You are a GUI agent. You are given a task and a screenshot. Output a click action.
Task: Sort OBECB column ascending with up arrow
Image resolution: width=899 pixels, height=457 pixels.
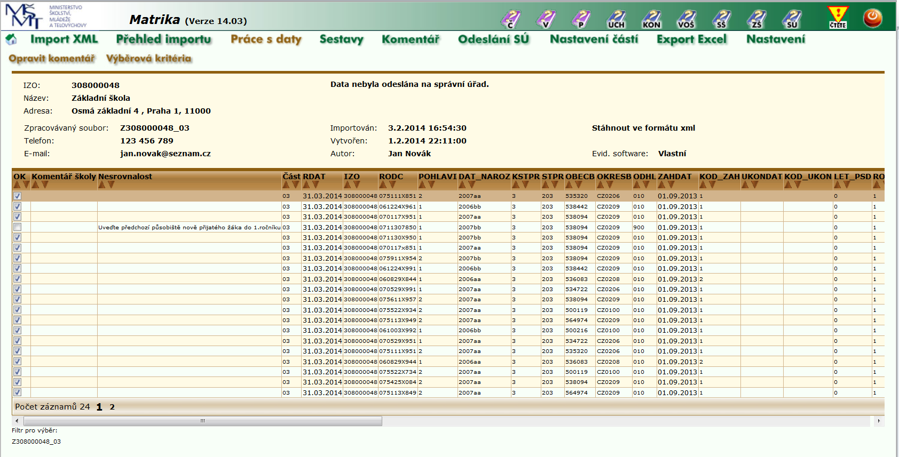point(569,185)
